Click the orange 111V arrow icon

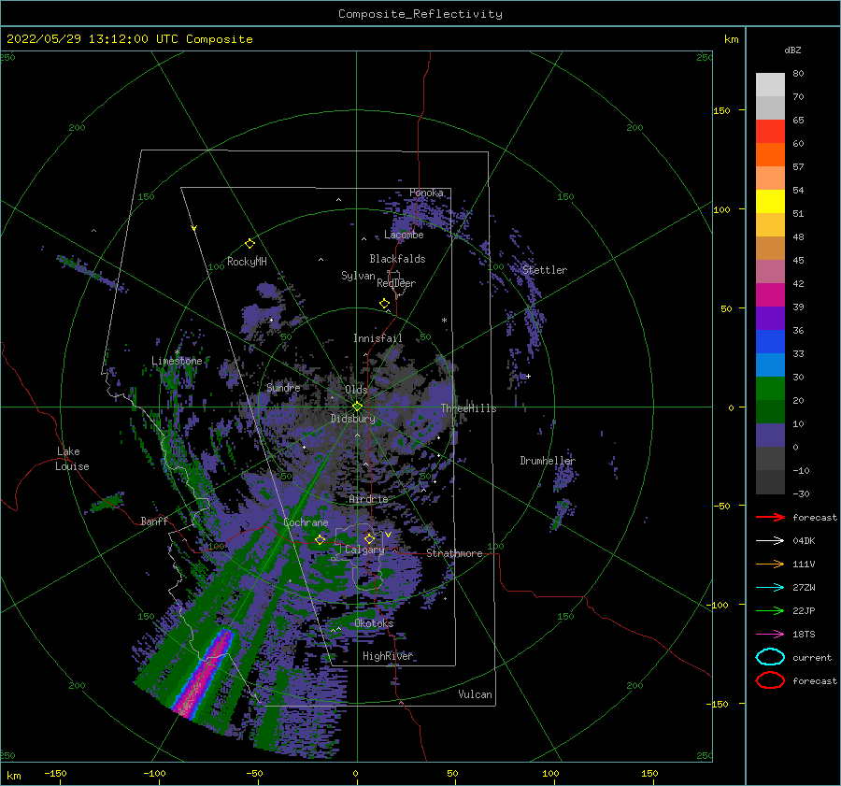(x=770, y=564)
